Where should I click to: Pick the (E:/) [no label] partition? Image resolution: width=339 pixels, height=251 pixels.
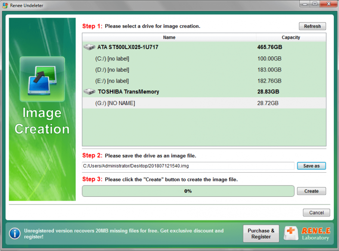coord(112,81)
